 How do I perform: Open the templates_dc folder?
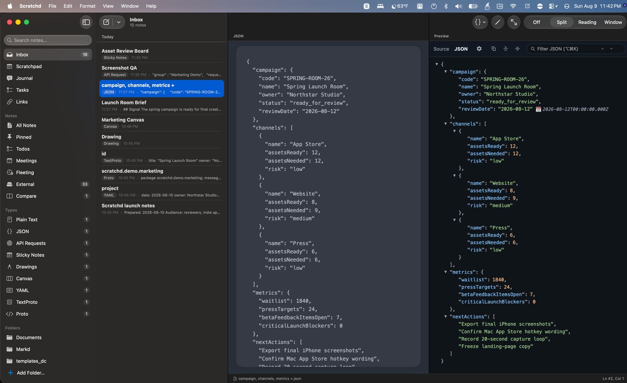click(x=48, y=361)
